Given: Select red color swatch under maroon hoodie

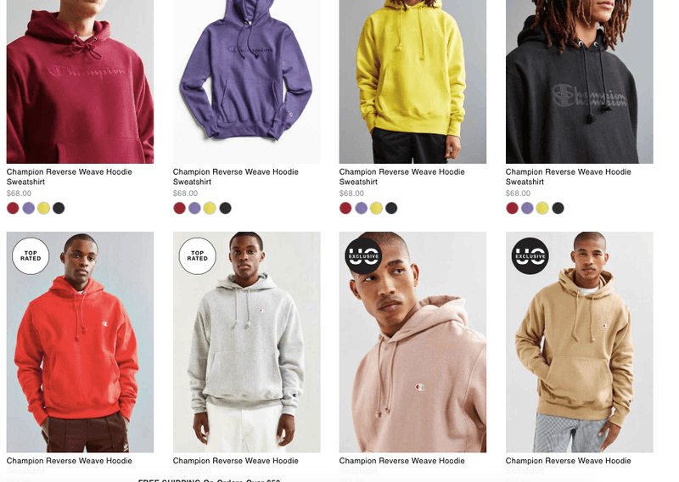Looking at the screenshot, I should (x=13, y=208).
